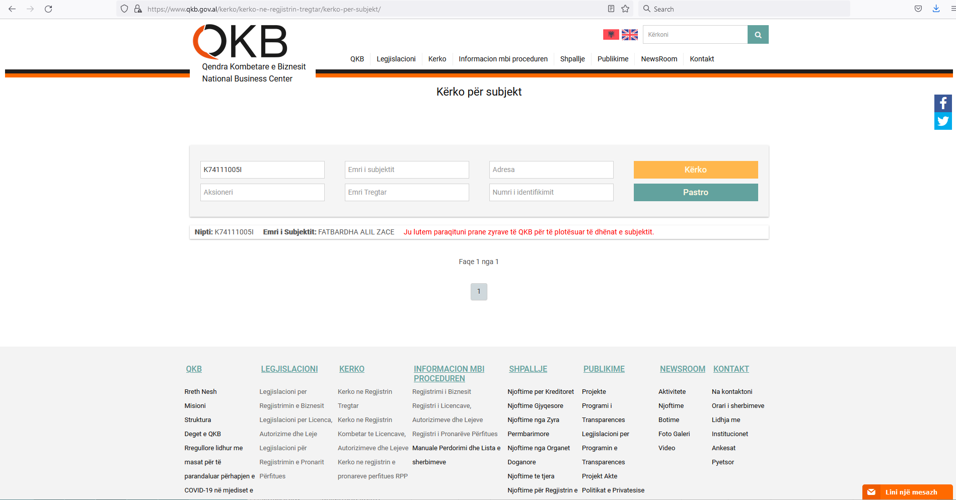956x500 pixels.
Task: Toggle reader view icon in address bar
Action: coord(611,9)
